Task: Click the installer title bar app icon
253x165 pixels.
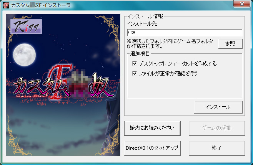Action: (x=6, y=5)
